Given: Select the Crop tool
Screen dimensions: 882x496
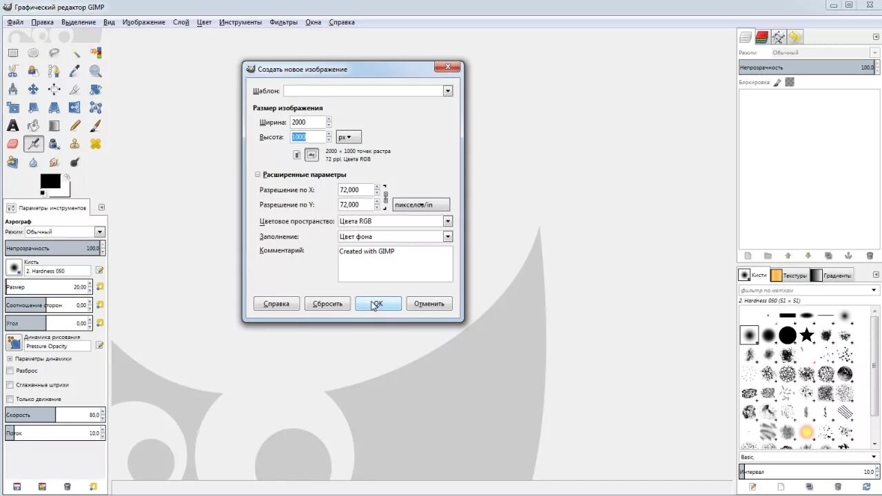Looking at the screenshot, I should [75, 89].
